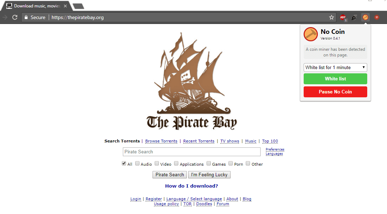Check the Applications checkbox

point(176,164)
